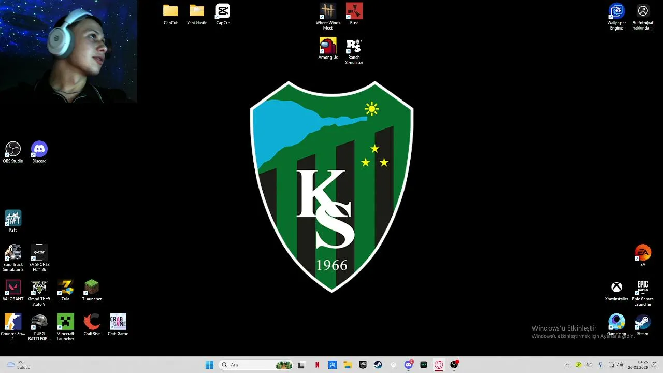663x373 pixels.
Task: Launch Where Winds Meet game shortcut
Action: 328,17
